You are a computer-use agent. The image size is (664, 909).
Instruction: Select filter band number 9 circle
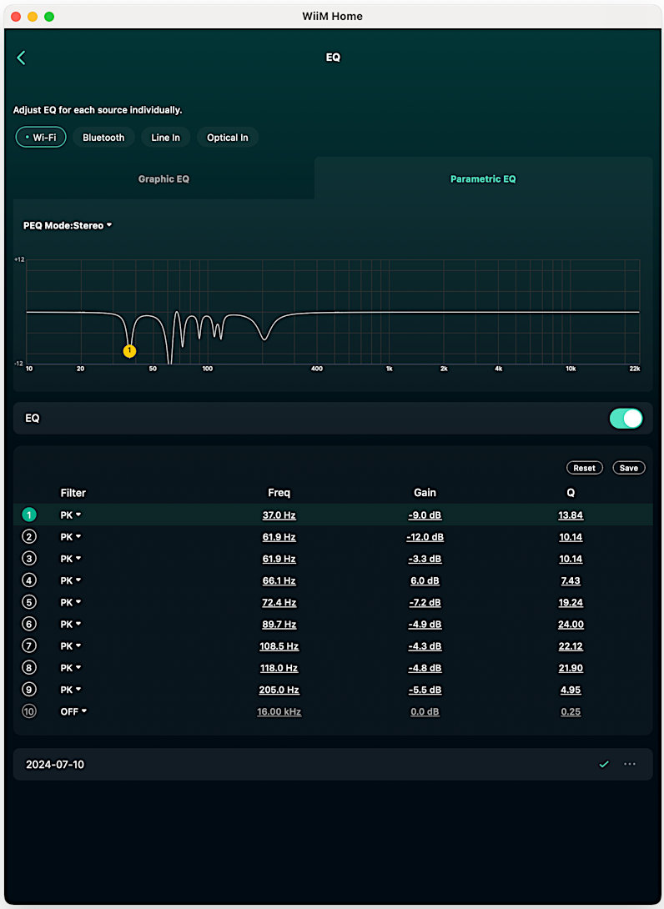point(29,690)
